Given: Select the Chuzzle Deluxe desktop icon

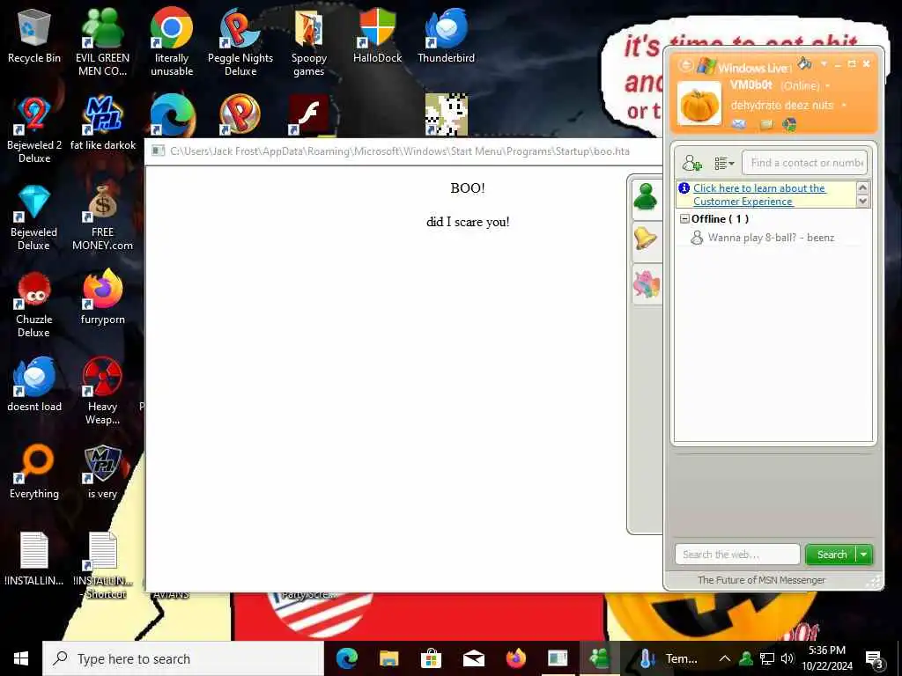Looking at the screenshot, I should [x=34, y=305].
